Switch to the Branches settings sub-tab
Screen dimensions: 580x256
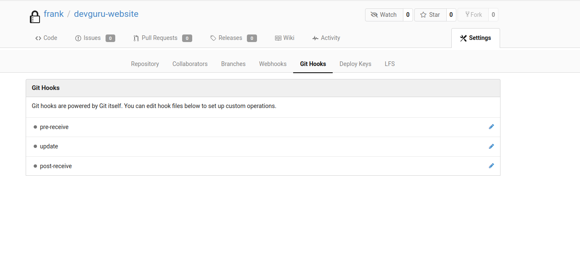click(x=233, y=64)
